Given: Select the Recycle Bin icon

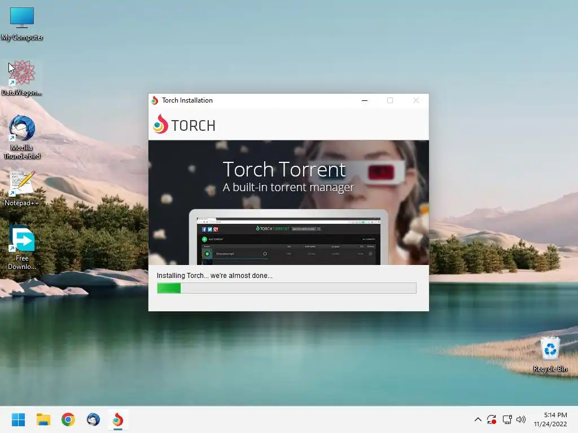Looking at the screenshot, I should coord(550,354).
